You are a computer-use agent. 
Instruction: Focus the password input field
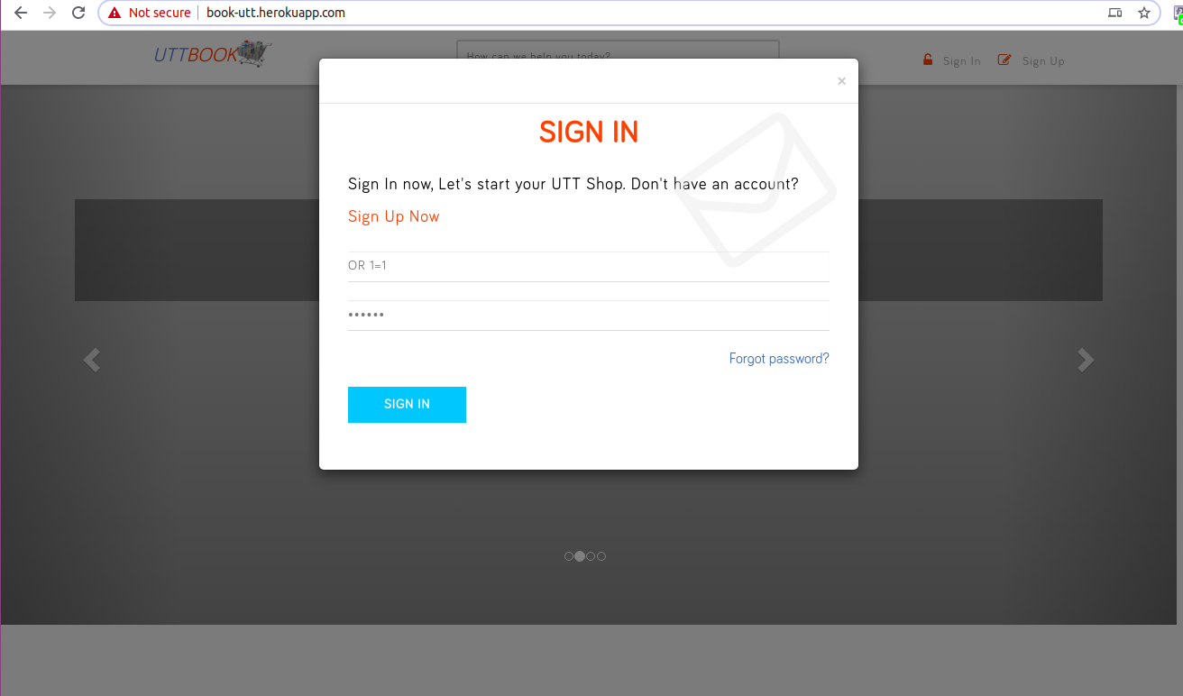point(589,316)
